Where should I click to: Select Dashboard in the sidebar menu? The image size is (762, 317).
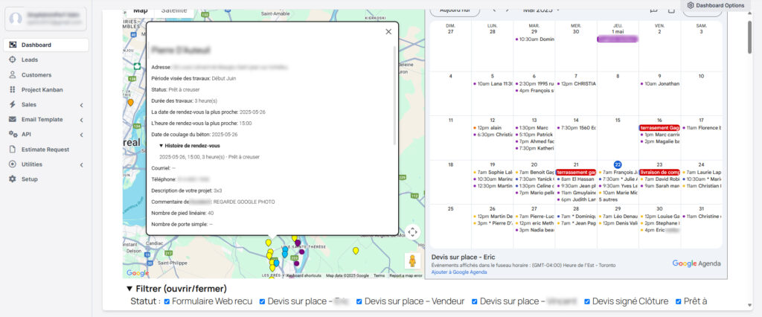[36, 45]
